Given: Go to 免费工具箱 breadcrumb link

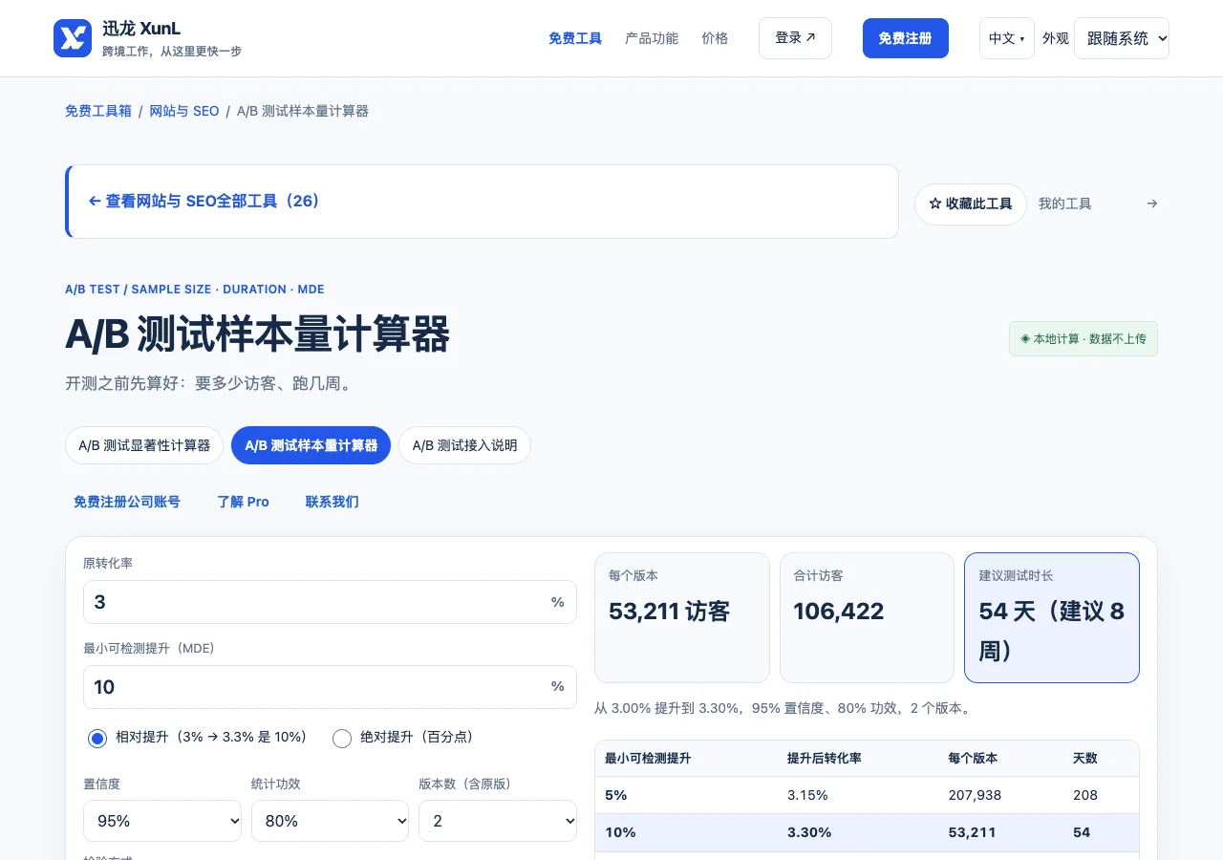Looking at the screenshot, I should 98,111.
